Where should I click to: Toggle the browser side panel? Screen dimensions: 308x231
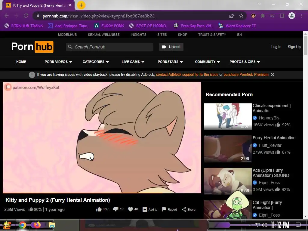click(282, 16)
